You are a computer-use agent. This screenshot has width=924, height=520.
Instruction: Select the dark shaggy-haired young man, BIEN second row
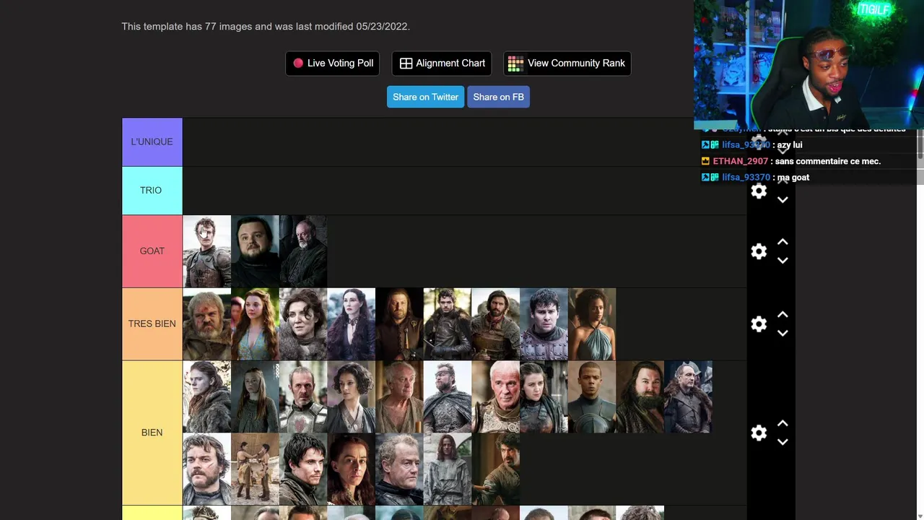tap(303, 469)
